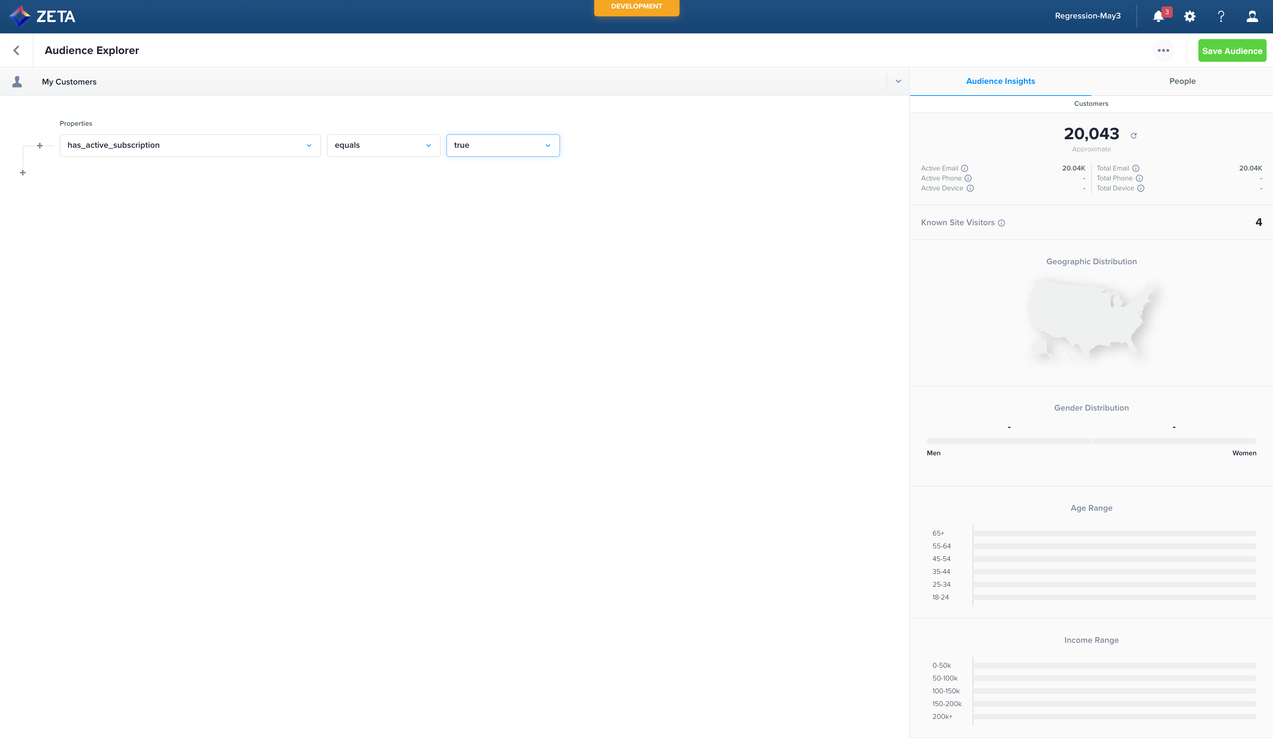Open the has_active_subscription property dropdown

[190, 145]
